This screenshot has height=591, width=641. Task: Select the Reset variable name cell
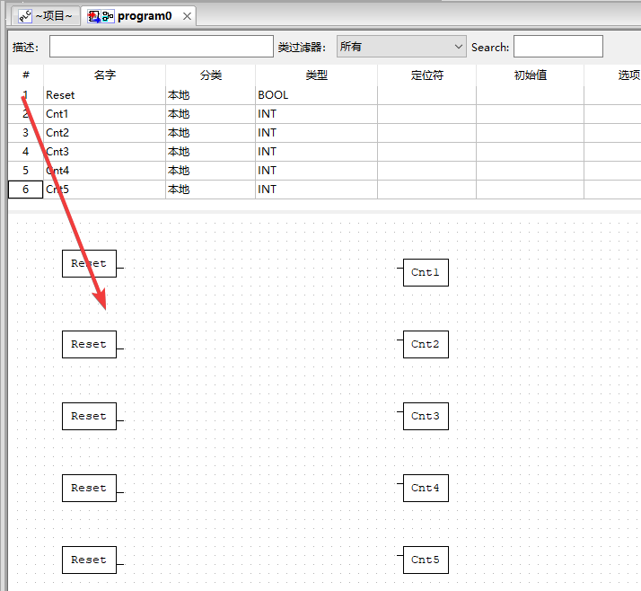coord(104,95)
